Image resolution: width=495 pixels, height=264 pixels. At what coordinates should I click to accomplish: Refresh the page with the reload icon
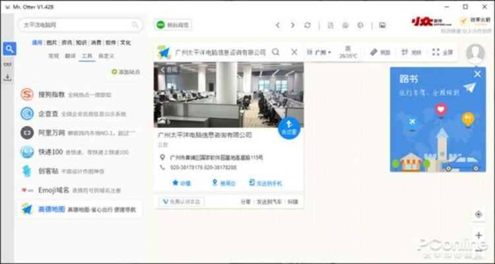tap(307, 25)
